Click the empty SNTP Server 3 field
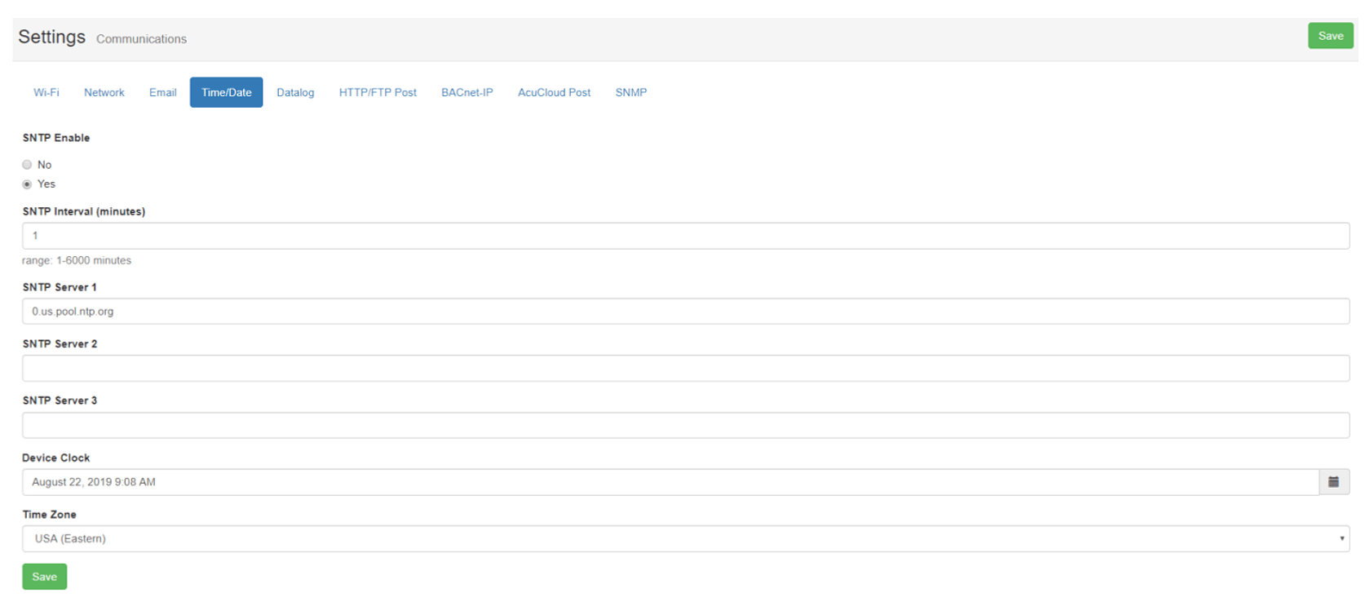This screenshot has width=1367, height=602. [x=685, y=425]
